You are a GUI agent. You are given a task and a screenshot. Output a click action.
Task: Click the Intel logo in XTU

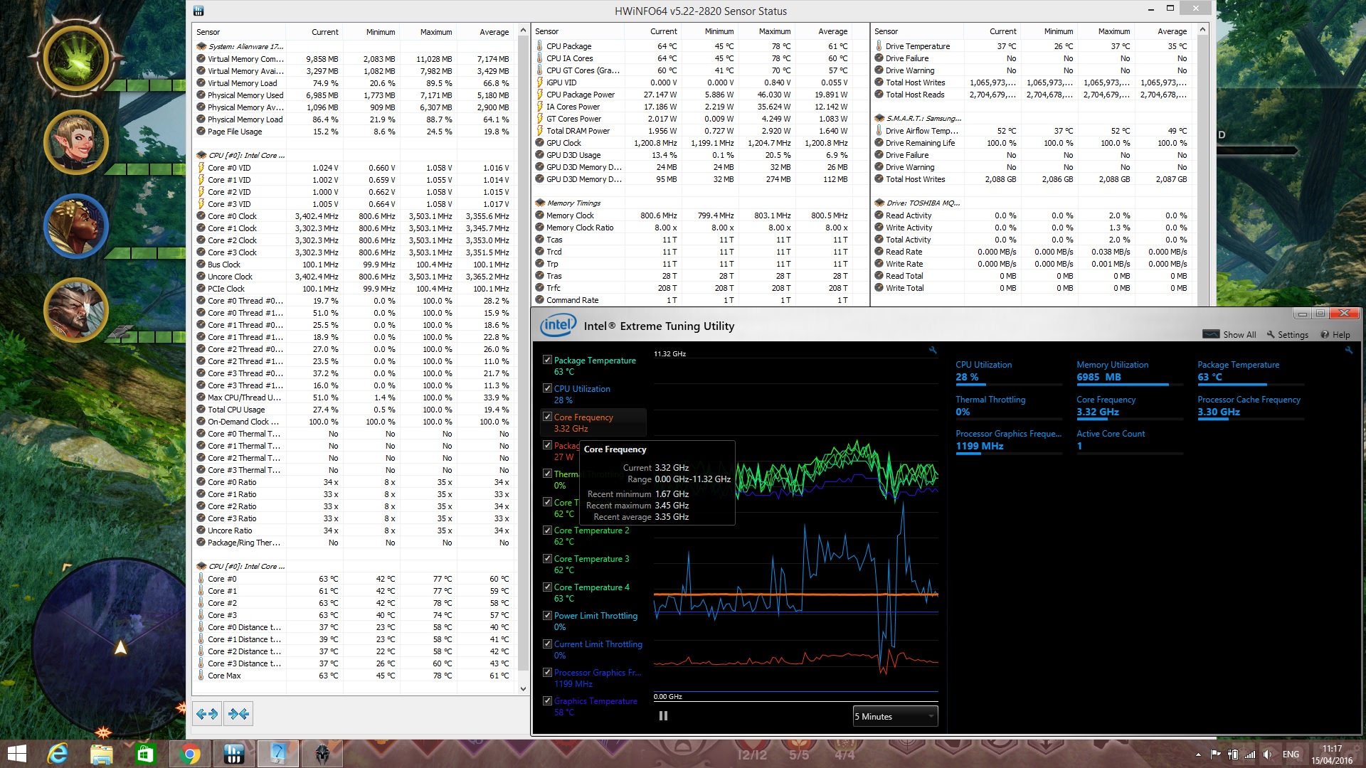[x=557, y=326]
